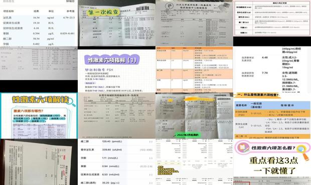Open the 重点看这3点 一下就懂了 image
311x185 pixels.
pos(272,162)
